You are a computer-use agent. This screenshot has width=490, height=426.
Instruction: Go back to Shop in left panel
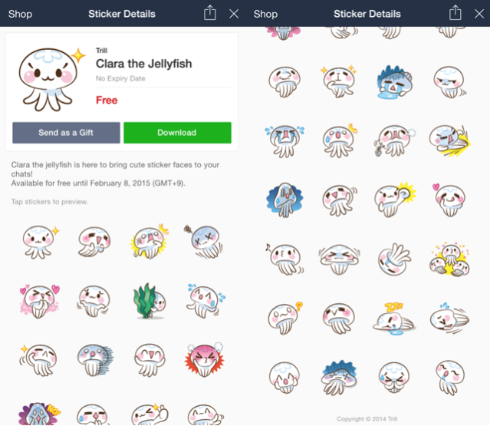click(x=20, y=14)
